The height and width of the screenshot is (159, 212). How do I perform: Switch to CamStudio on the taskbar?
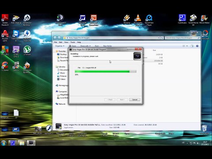pyautogui.click(x=13, y=143)
